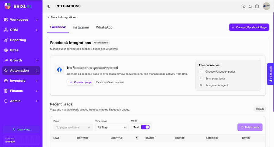The image size is (274, 147).
Task: Click the Inventory box icon
Action: [6, 81]
